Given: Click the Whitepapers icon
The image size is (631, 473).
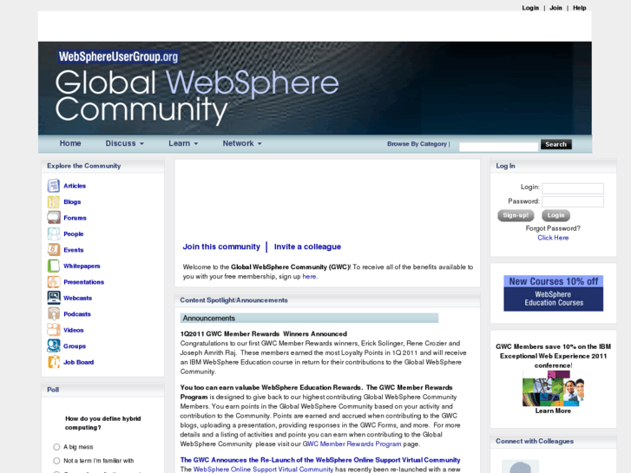Looking at the screenshot, I should pos(54,266).
